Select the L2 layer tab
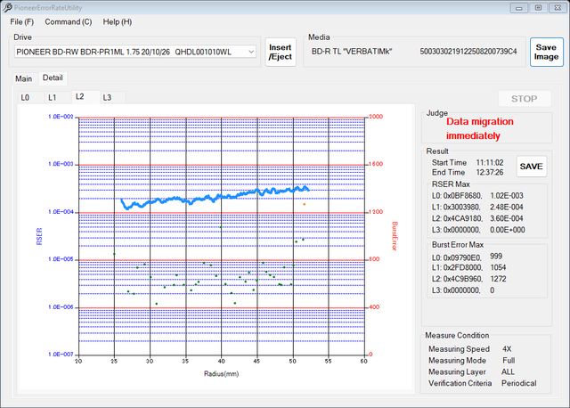Screen dimensions: 570x408 (80, 96)
